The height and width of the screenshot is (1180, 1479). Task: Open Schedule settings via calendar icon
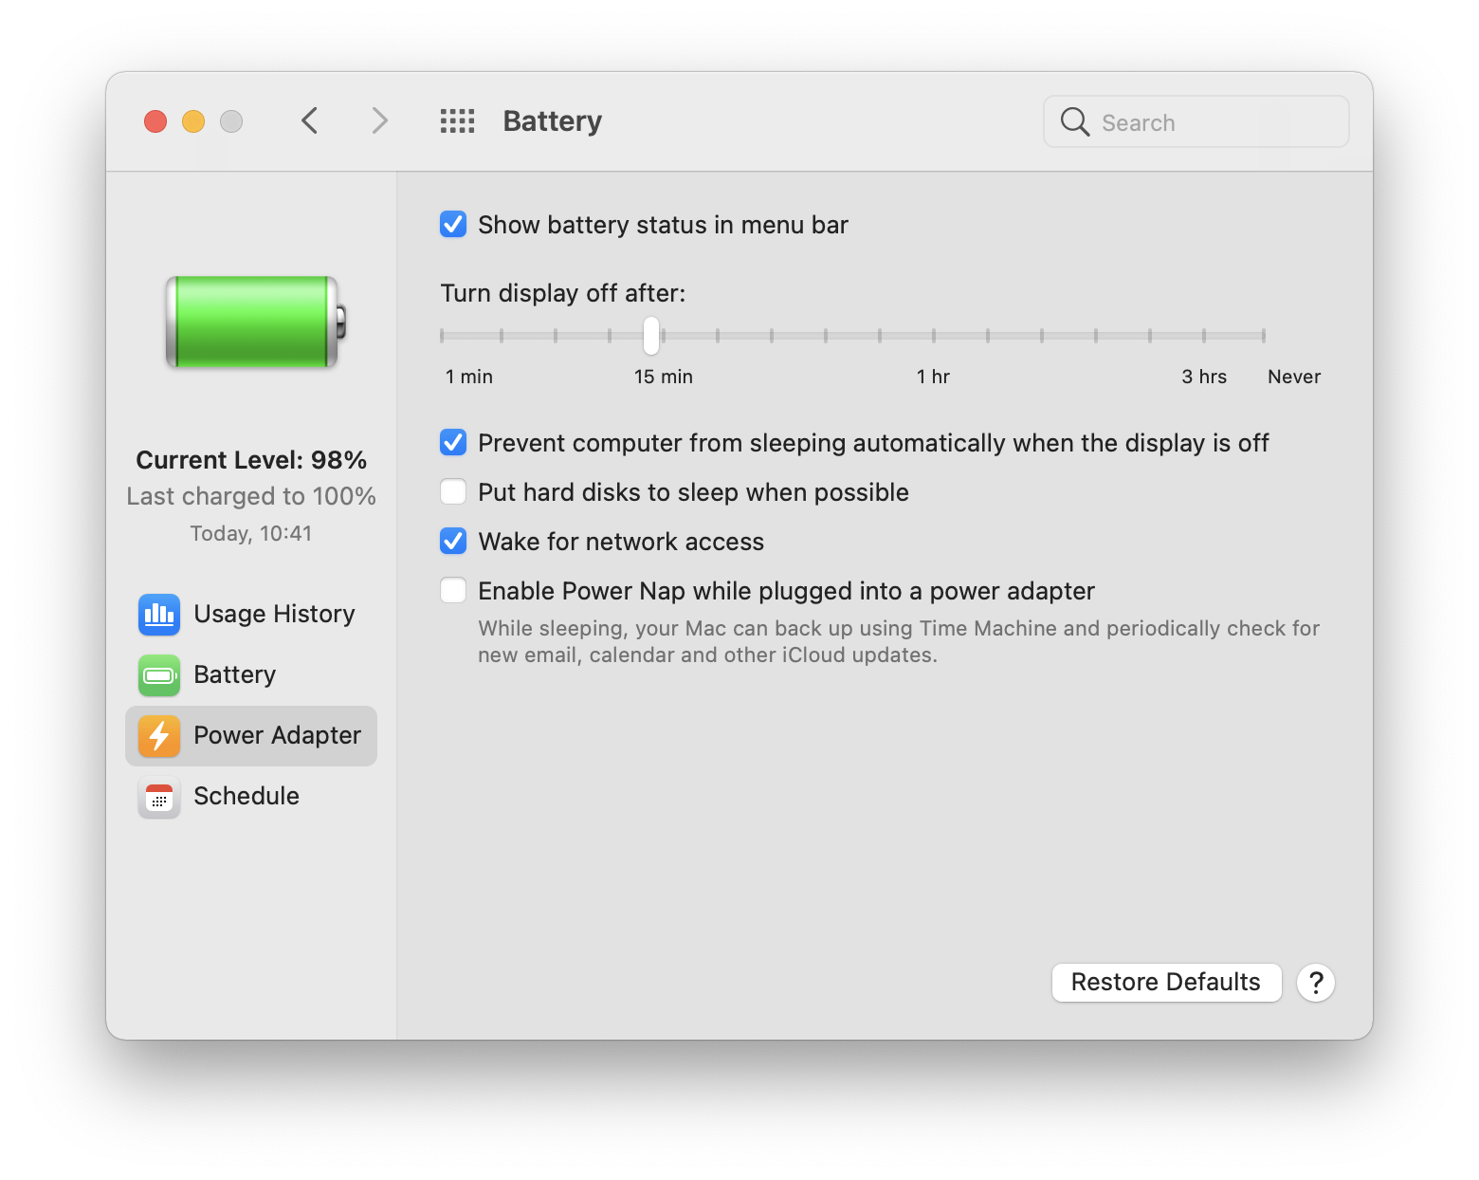[158, 798]
